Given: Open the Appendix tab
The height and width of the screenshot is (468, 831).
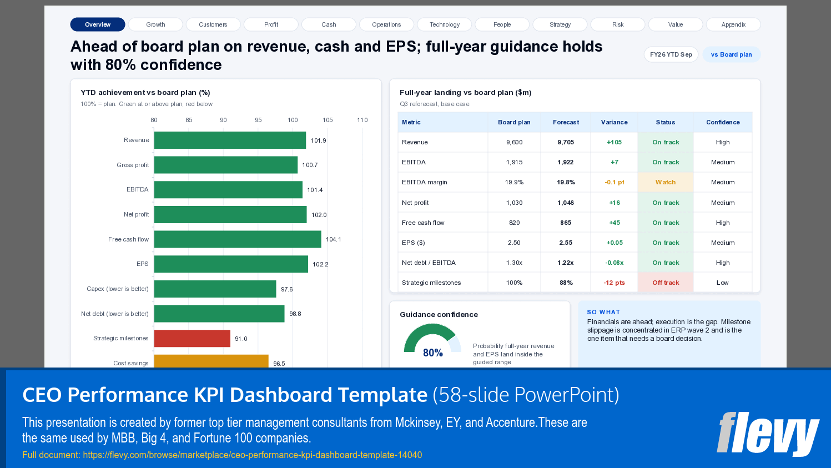Looking at the screenshot, I should [733, 24].
